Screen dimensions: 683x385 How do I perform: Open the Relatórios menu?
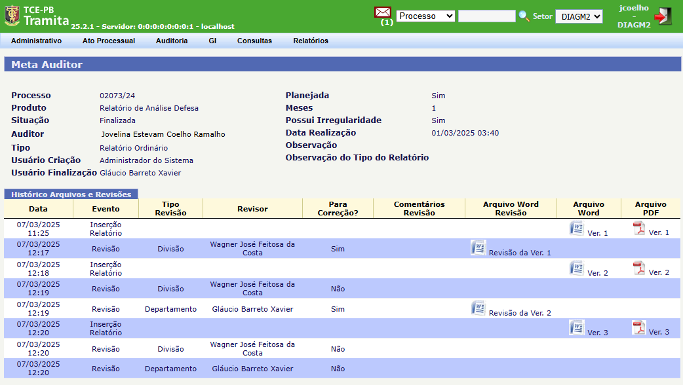[311, 41]
